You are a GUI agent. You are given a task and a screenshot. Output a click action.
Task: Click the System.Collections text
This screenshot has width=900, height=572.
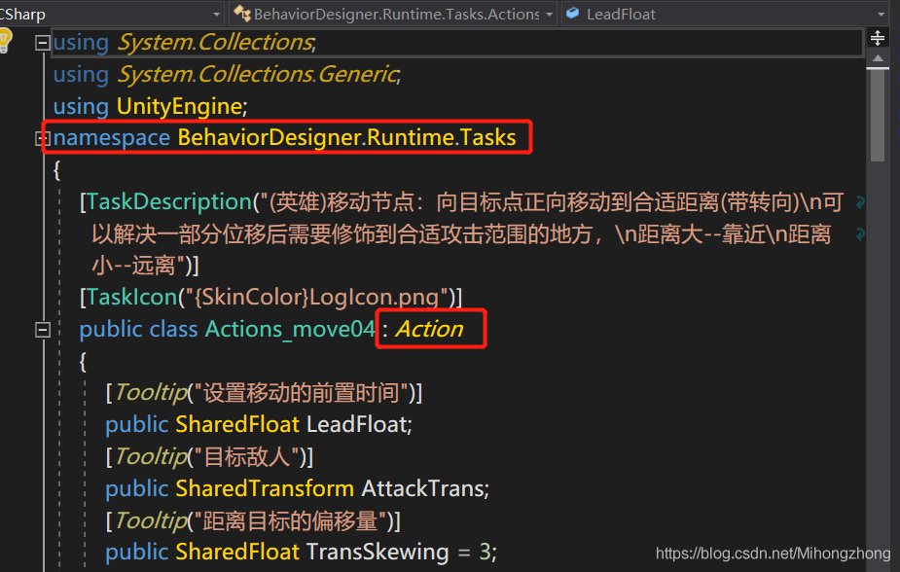click(x=215, y=43)
